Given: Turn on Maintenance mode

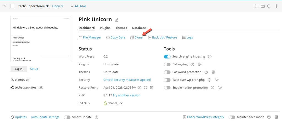Looking at the screenshot, I should point(232,117).
